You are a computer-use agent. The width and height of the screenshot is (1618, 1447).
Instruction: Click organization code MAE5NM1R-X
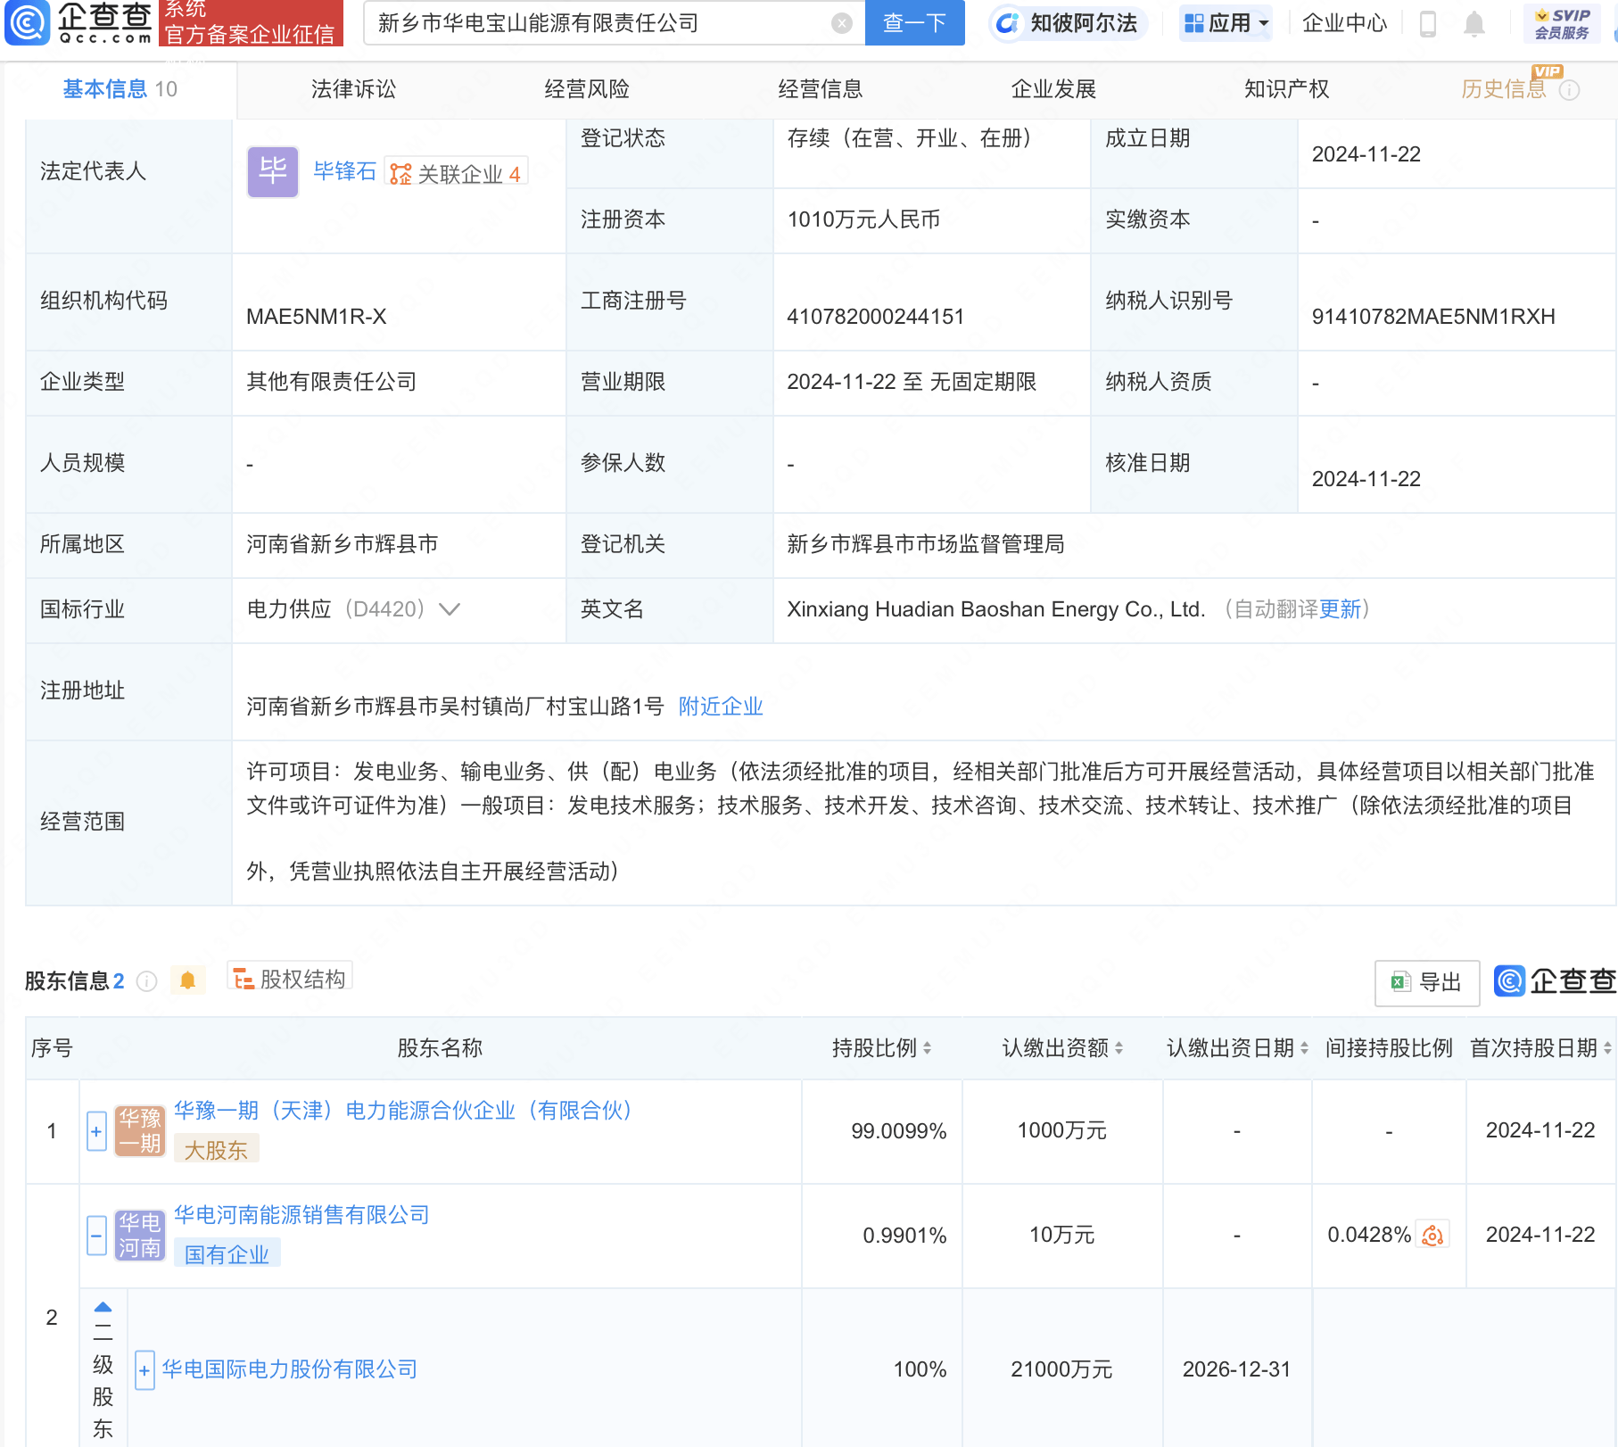pos(317,317)
